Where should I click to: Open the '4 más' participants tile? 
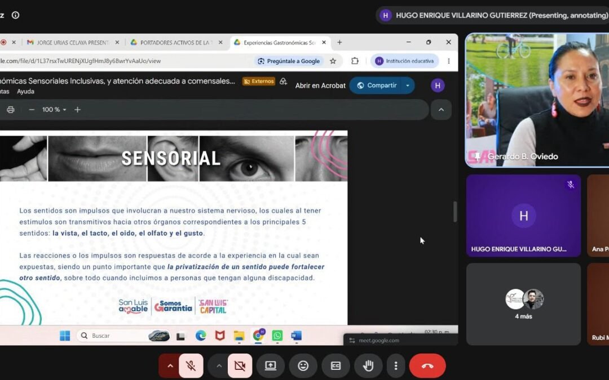(x=523, y=304)
